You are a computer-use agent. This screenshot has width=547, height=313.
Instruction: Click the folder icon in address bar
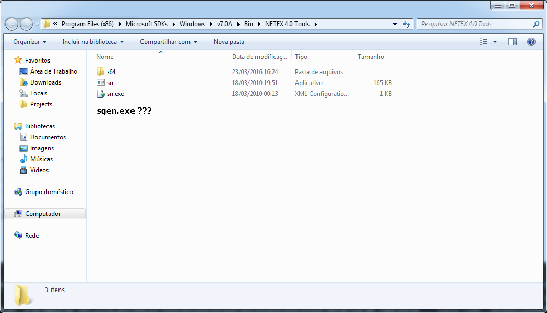click(46, 23)
